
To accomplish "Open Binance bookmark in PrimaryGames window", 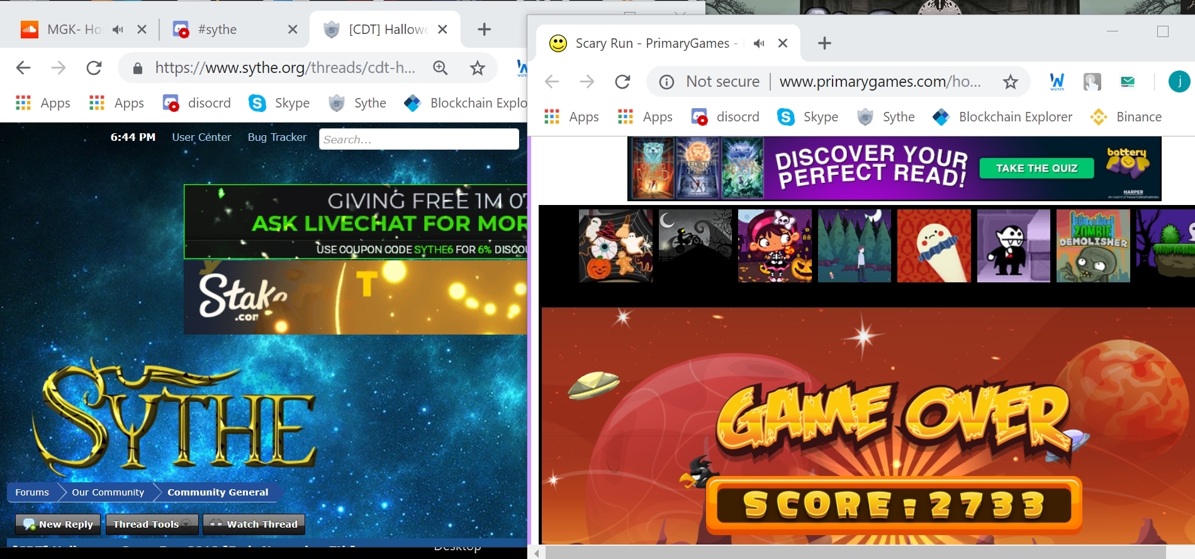I will click(1126, 117).
